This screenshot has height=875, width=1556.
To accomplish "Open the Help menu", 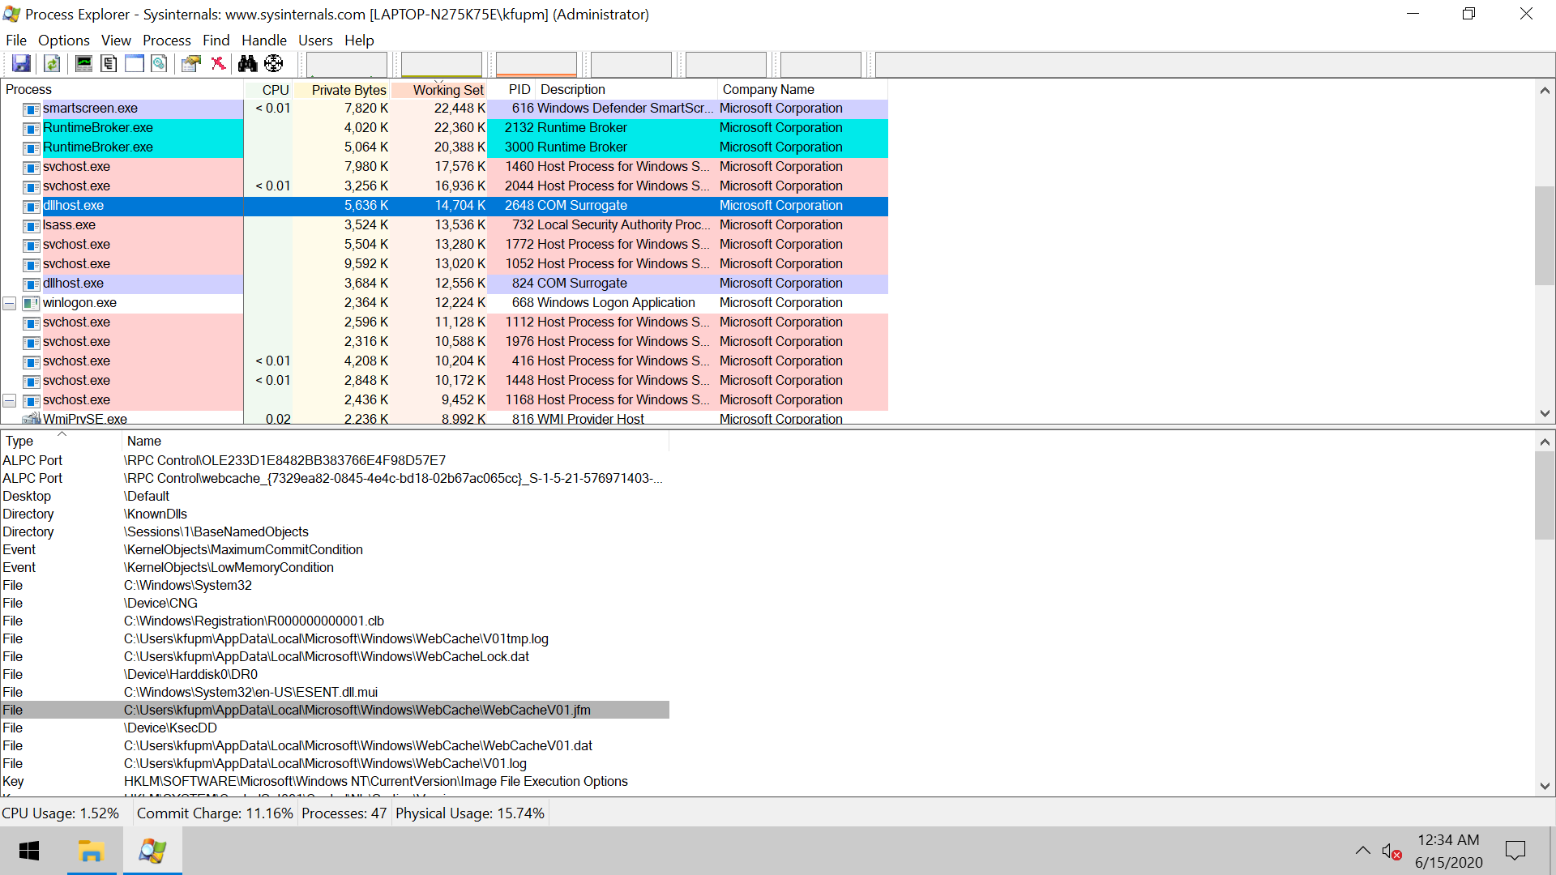I will pos(359,40).
